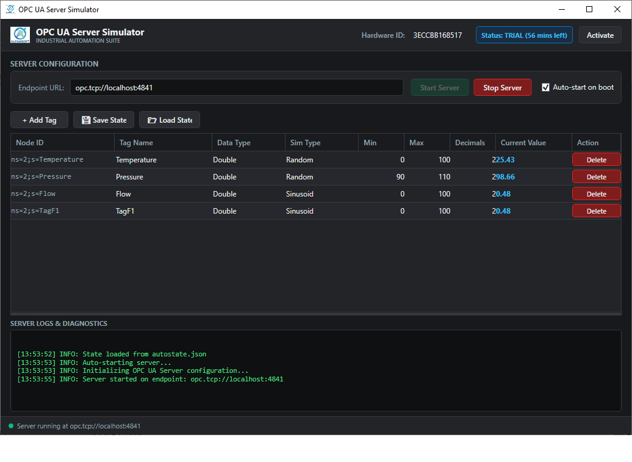Toggle the Auto-start on boot checkbox

tap(545, 87)
